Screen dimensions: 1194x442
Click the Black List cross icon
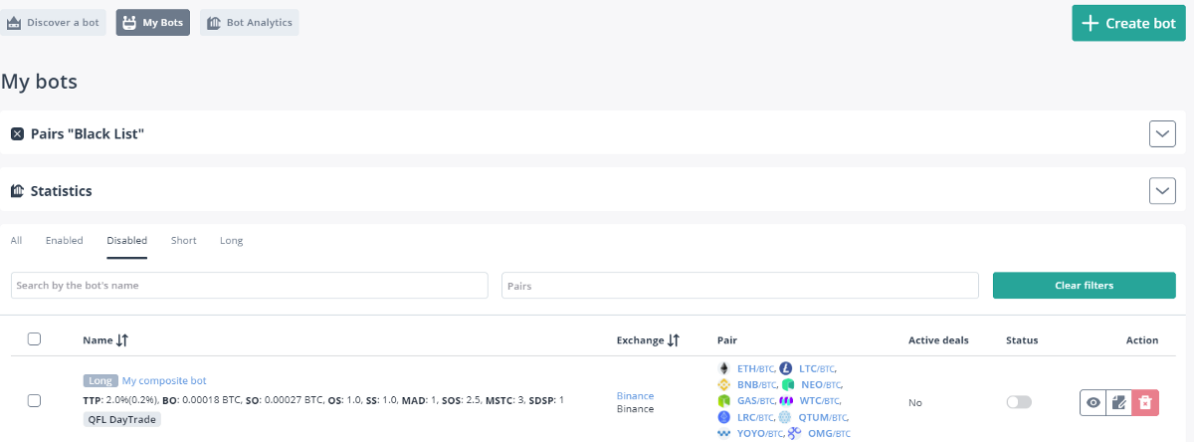(17, 133)
